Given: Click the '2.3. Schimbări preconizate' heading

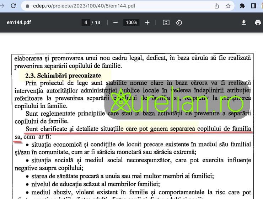Looking at the screenshot, I should 63,75.
